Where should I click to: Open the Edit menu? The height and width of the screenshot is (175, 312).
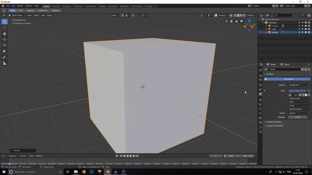(13, 6)
